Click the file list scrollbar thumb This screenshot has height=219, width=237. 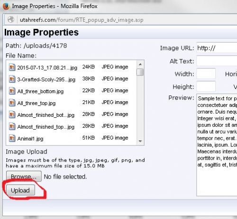140,72
